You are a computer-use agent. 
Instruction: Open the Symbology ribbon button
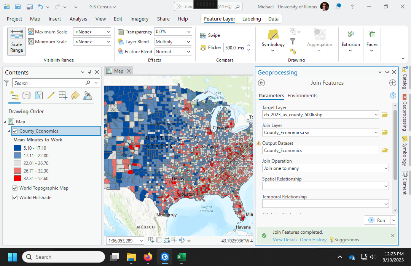[273, 41]
